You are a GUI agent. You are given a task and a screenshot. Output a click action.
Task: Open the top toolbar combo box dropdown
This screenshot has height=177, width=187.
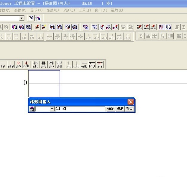pos(22,18)
